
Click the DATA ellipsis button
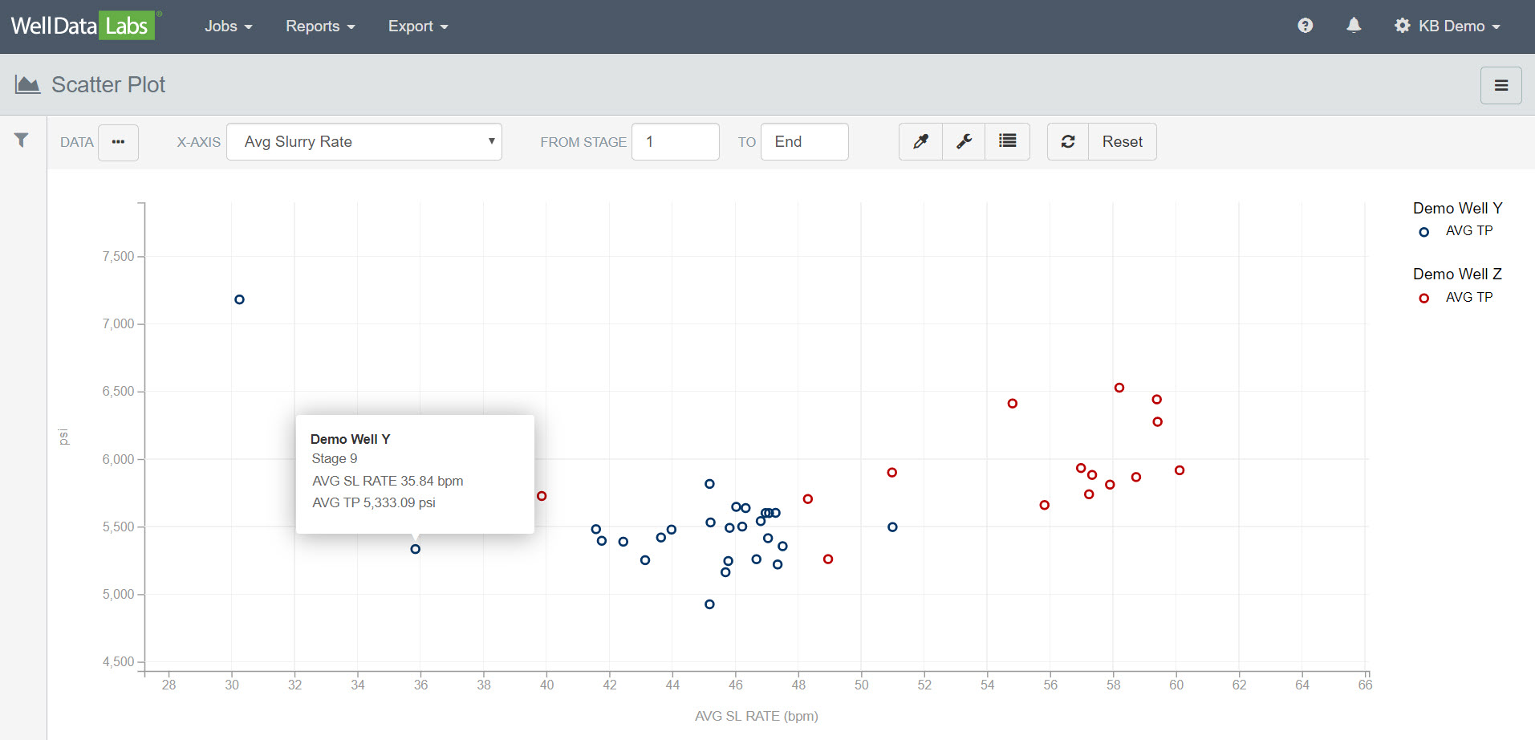coord(119,142)
